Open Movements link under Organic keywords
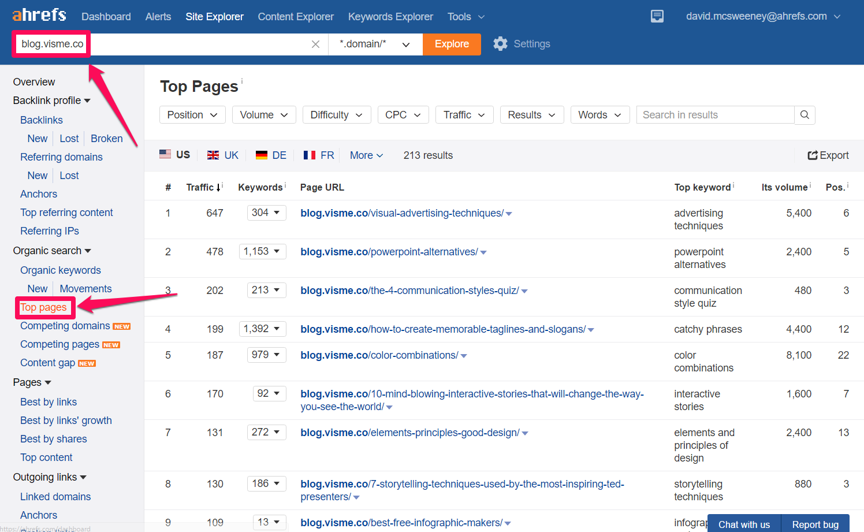This screenshot has height=532, width=864. pos(85,289)
